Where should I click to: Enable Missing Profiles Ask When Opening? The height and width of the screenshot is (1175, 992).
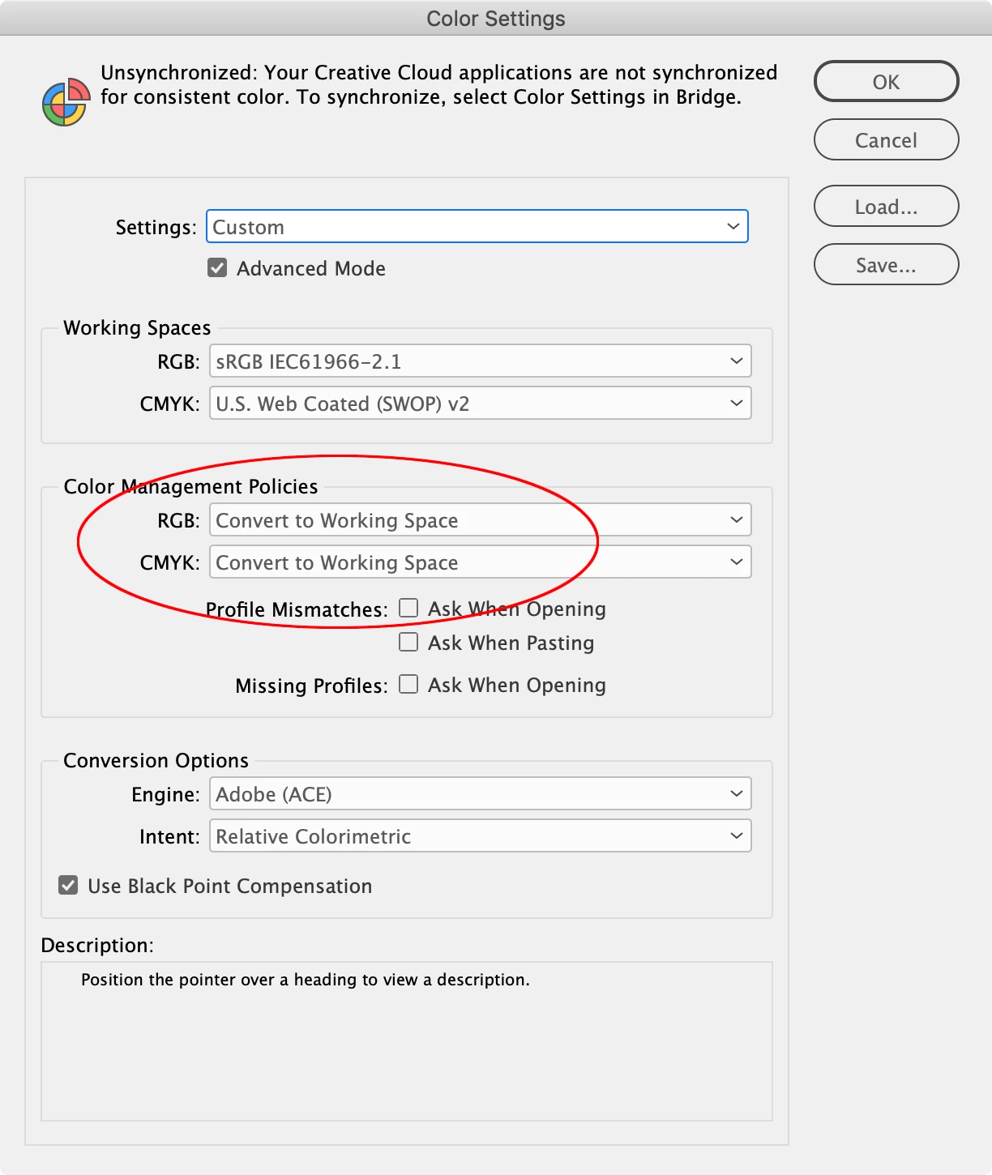pos(408,685)
